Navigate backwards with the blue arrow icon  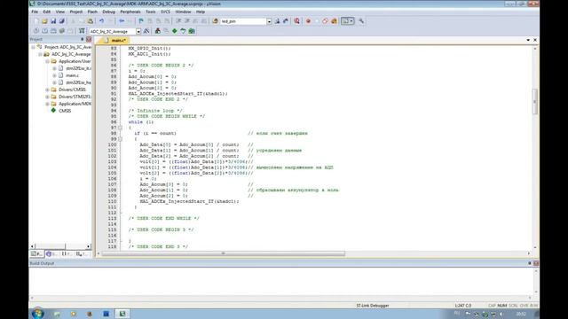click(x=122, y=21)
